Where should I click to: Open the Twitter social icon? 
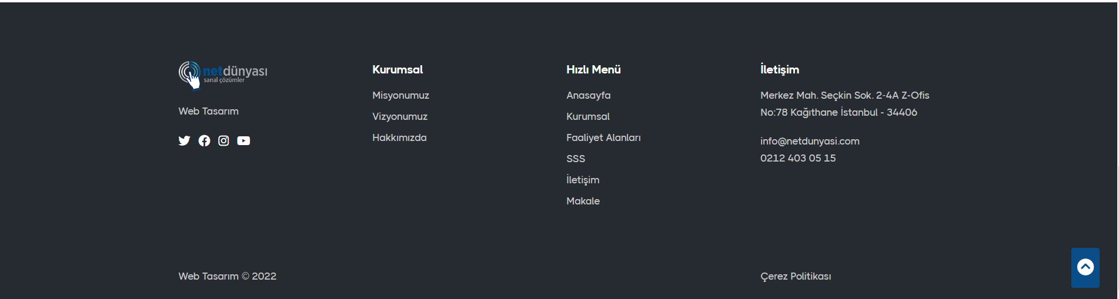coord(184,140)
